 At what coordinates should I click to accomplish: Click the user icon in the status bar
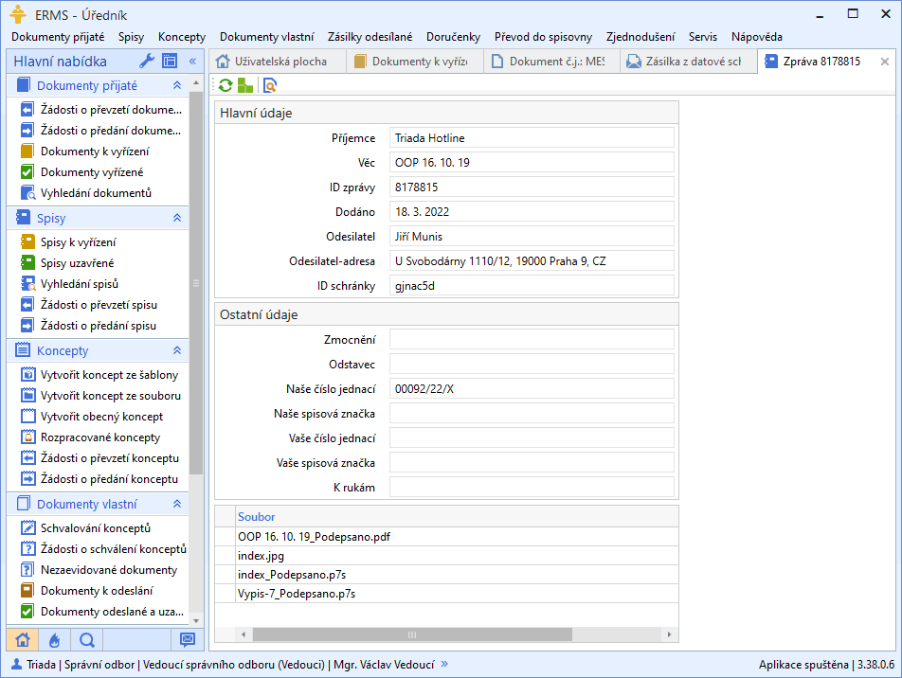pyautogui.click(x=17, y=664)
